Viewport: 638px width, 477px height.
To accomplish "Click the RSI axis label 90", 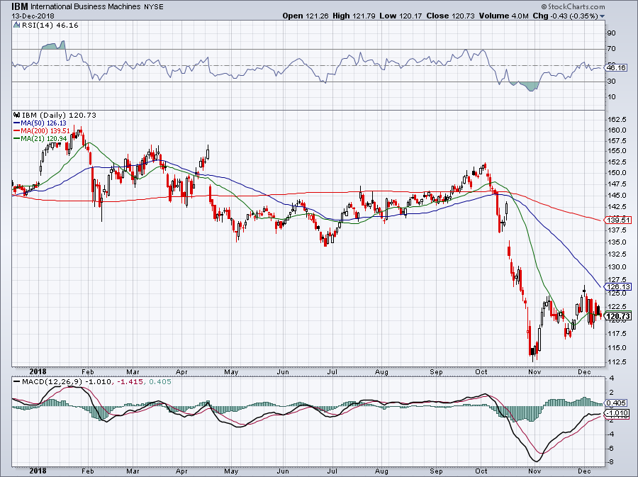I will pyautogui.click(x=611, y=33).
